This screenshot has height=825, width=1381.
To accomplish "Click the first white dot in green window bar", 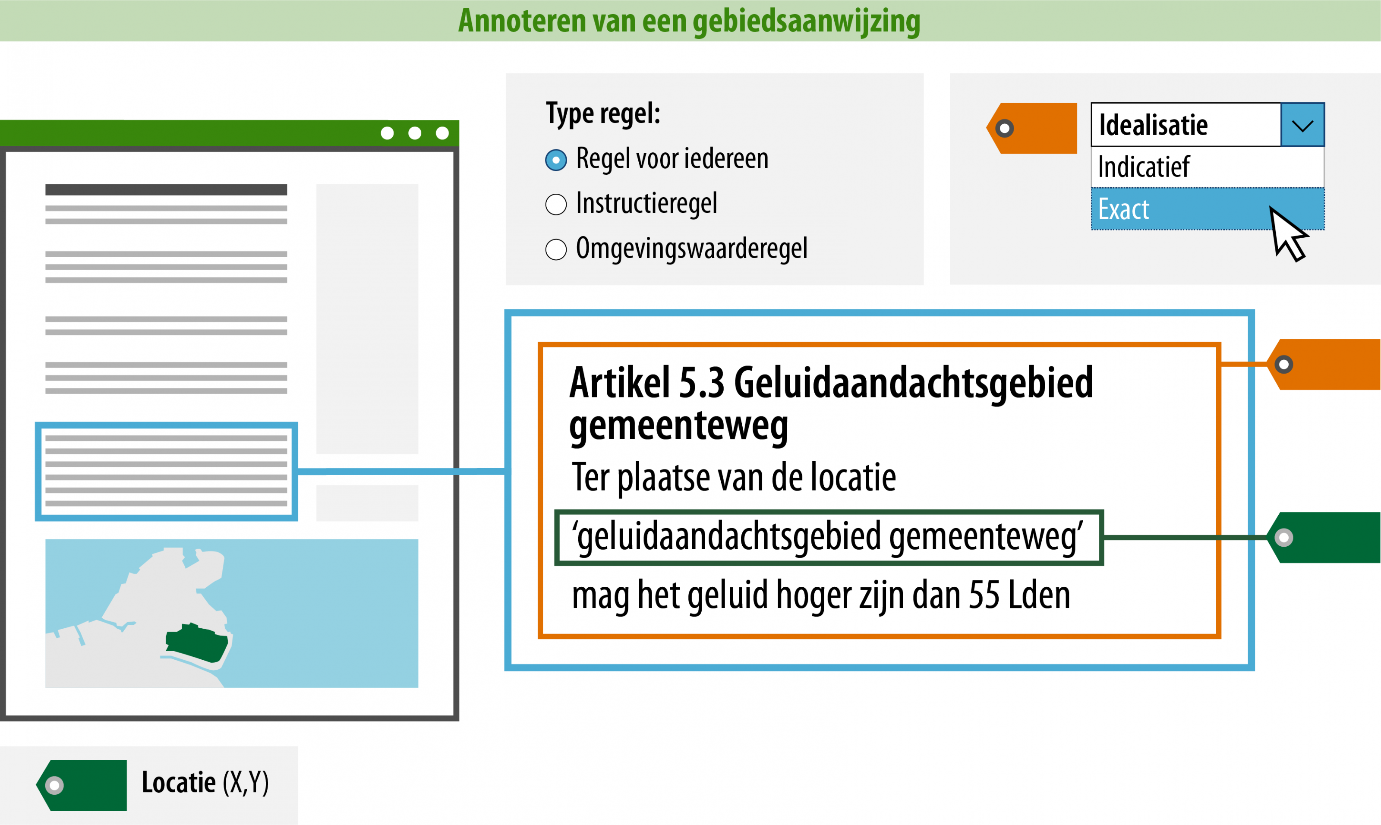I will [388, 133].
